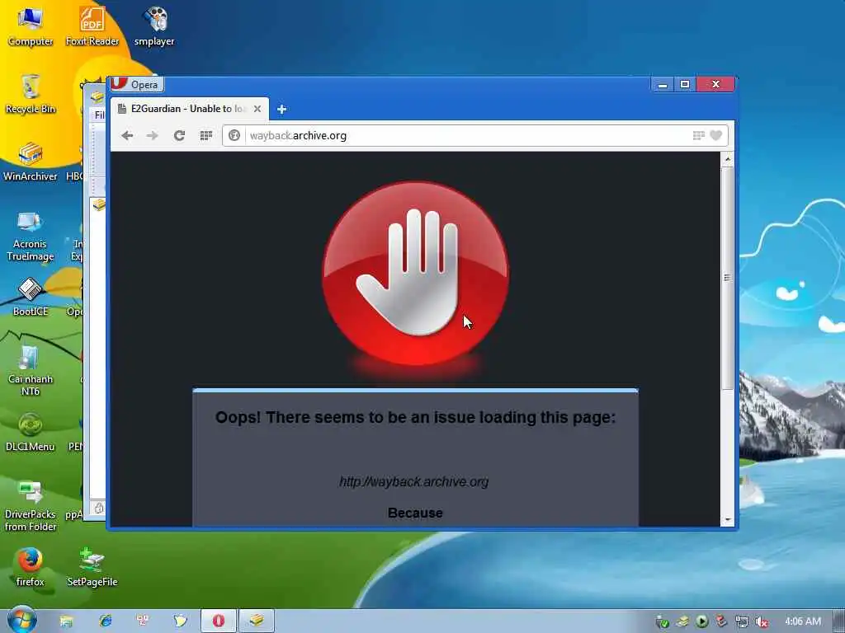Screen dimensions: 845x633
Task: Click the 4:06 AM clock
Action: [x=803, y=621]
